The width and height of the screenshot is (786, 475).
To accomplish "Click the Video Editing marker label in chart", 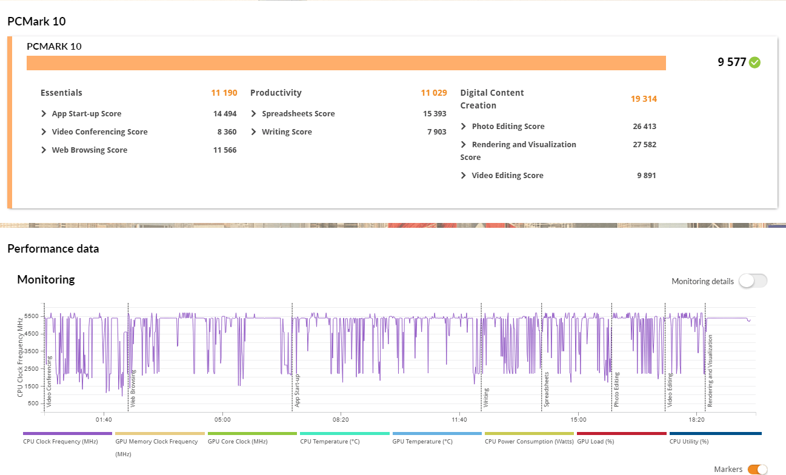I will click(670, 390).
